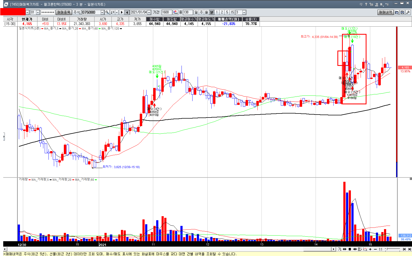This screenshot has height=256, width=412.
Task: Click the 매매손익(원) column header
Action: click(228, 19)
